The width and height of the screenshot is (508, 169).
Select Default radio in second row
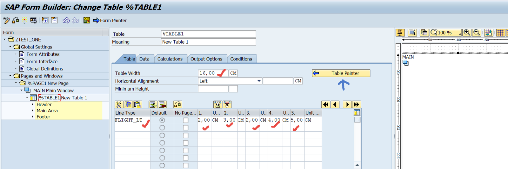coord(162,128)
